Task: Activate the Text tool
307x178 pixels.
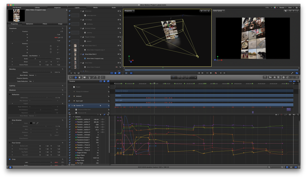Action: (97, 77)
